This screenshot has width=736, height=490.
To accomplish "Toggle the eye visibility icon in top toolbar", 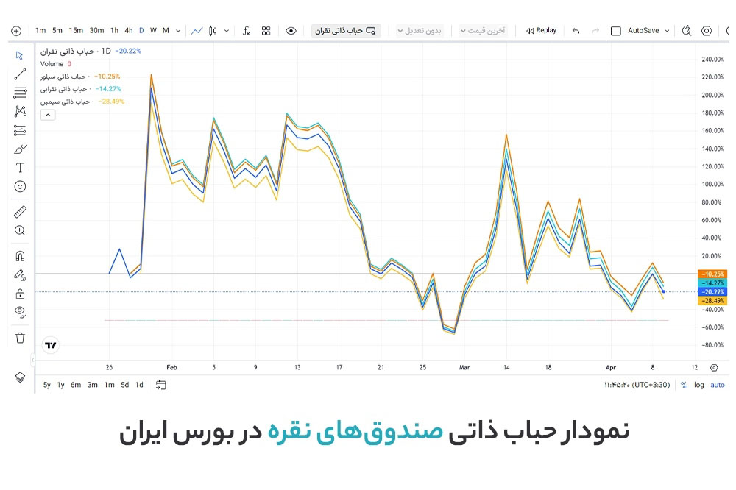I will click(291, 31).
